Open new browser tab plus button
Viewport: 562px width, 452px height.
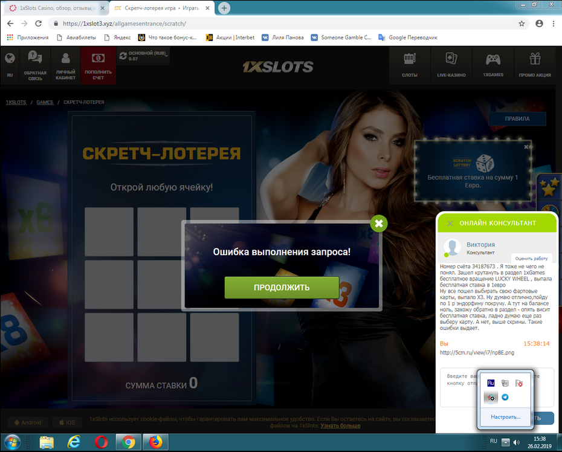click(x=224, y=8)
